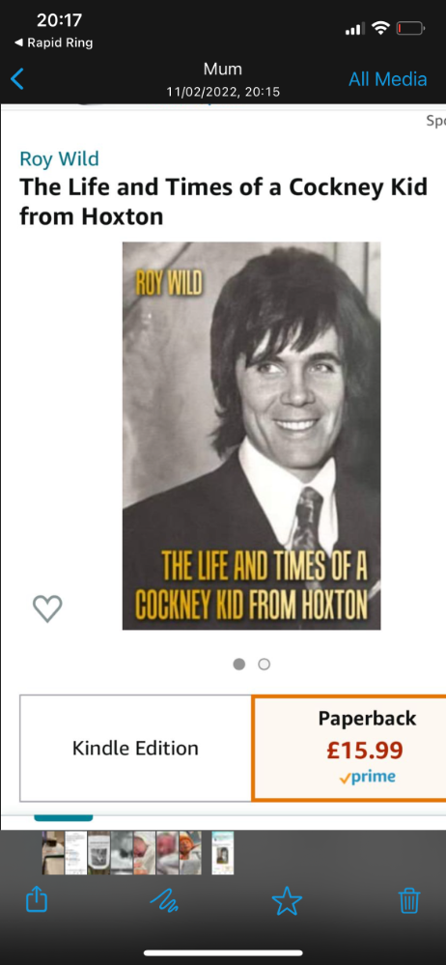Open the currently selected thumbnail in strip
The image size is (446, 965).
(222, 852)
